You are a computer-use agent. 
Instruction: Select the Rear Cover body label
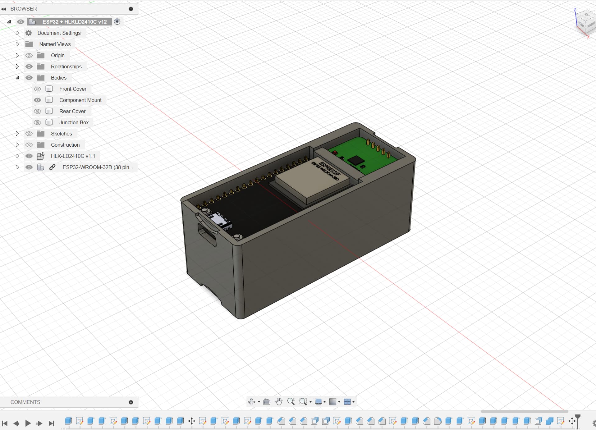(x=72, y=111)
